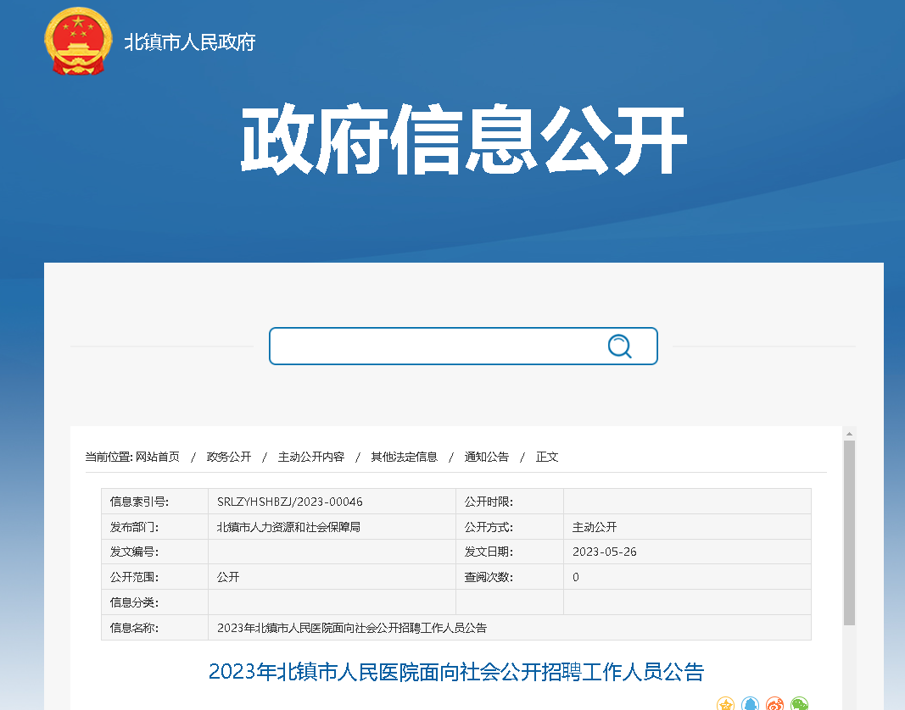Select index number SRLZYHSHBZJ/2023-00046
Screen dimensions: 905x710
290,502
